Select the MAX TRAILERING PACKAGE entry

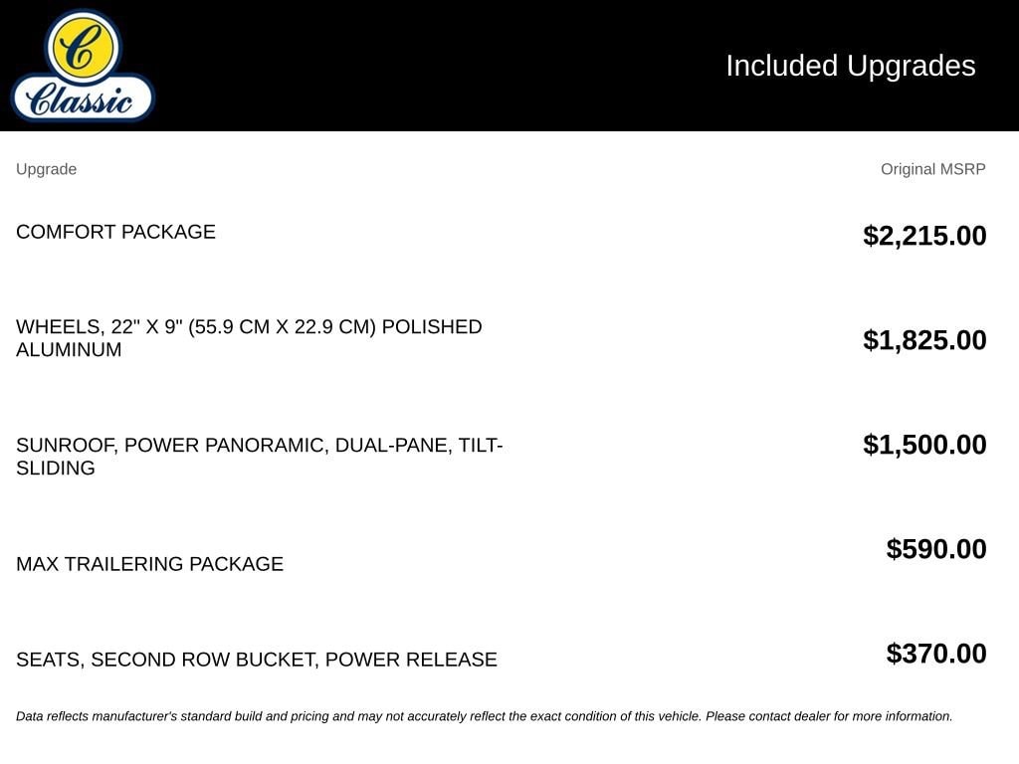pyautogui.click(x=149, y=564)
